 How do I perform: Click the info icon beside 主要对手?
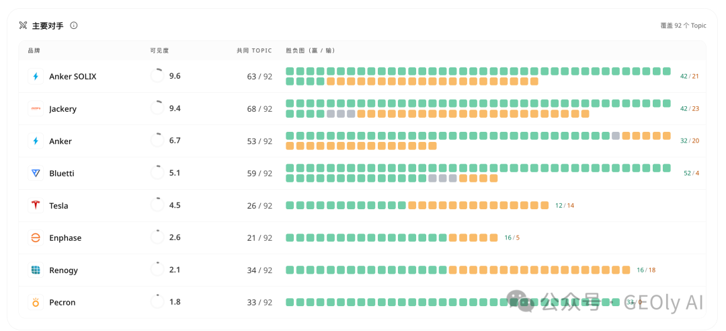(74, 26)
